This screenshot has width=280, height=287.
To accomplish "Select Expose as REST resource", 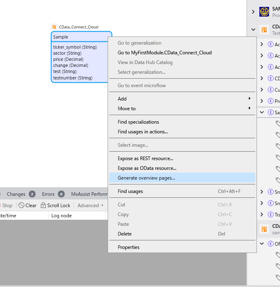I will [x=145, y=158].
